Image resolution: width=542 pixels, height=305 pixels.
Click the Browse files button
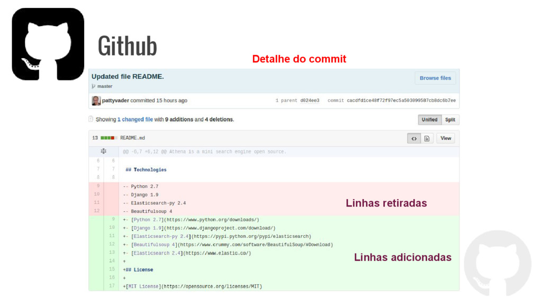tap(435, 78)
